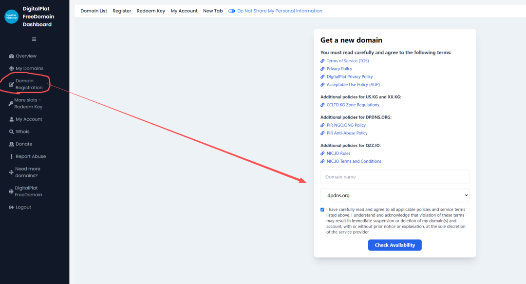Screen dimensions: 526x284
Task: Toggle the sidebar hamburger menu icon
Action: point(34,39)
